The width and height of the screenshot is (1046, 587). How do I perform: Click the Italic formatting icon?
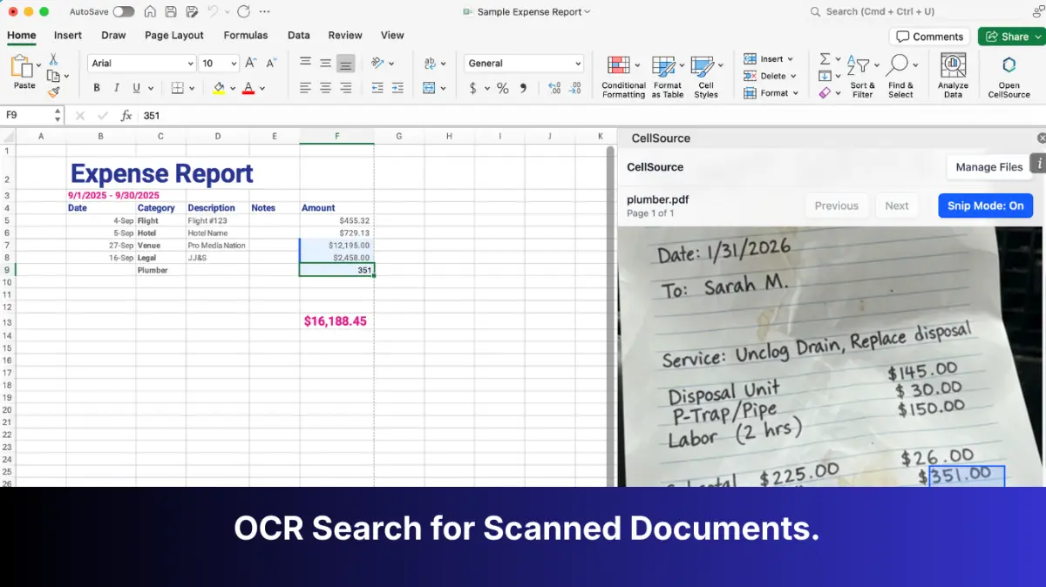[117, 88]
